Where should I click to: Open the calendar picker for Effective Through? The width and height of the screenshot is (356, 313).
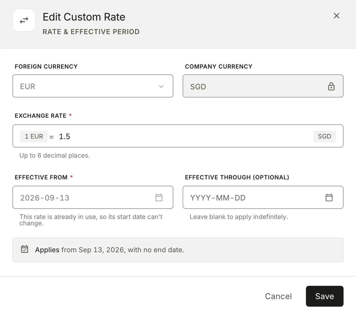click(329, 198)
